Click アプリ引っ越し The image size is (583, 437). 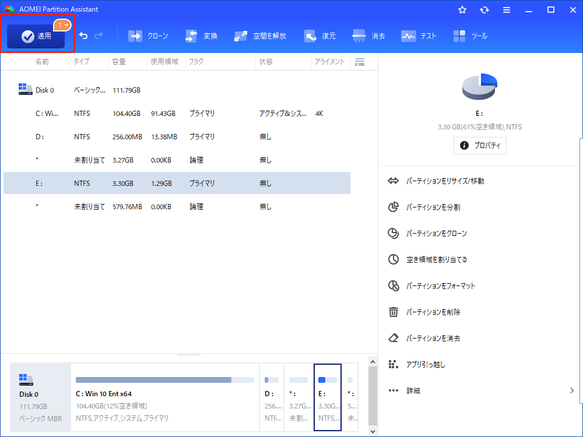click(426, 365)
